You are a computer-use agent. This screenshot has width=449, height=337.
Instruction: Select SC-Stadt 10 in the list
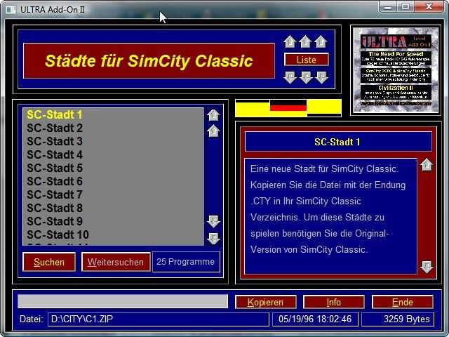tap(113, 234)
